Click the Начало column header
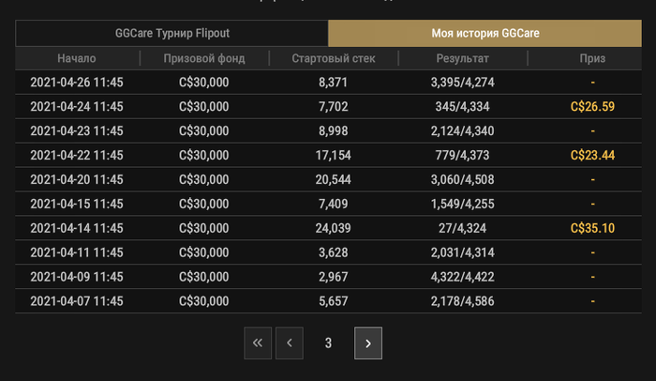 (x=77, y=58)
